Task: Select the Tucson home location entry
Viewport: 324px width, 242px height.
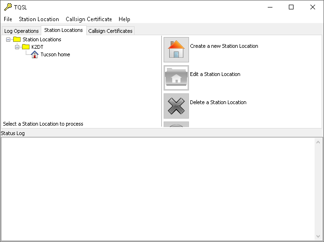Action: click(55, 54)
